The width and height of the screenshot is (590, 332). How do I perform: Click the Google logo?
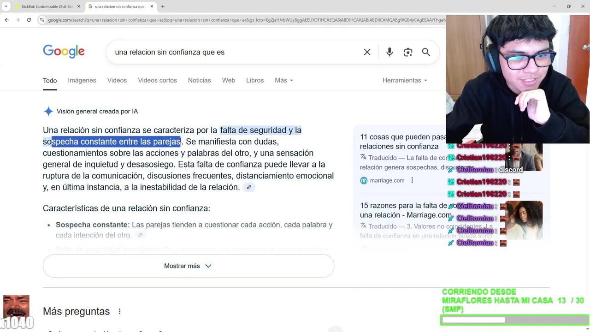click(x=64, y=52)
